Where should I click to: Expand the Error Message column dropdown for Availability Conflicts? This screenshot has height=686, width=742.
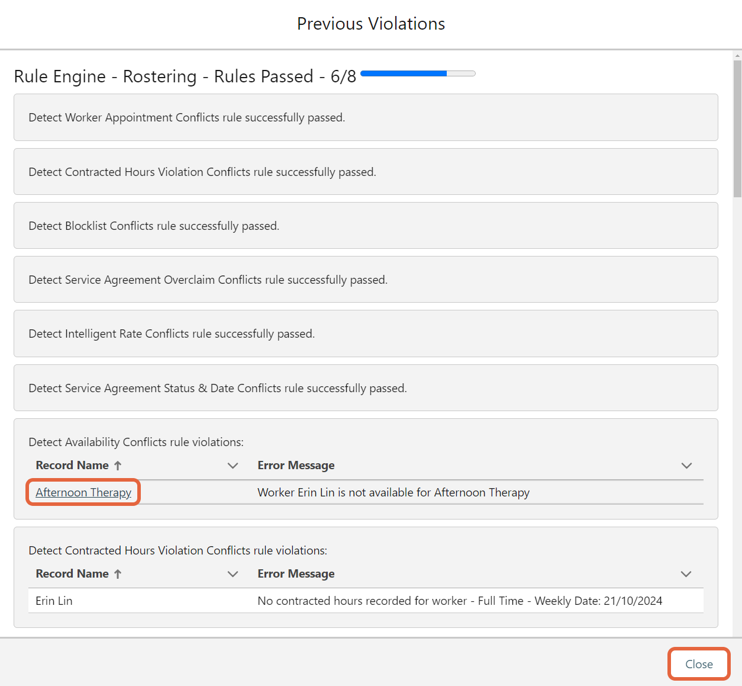(x=686, y=466)
